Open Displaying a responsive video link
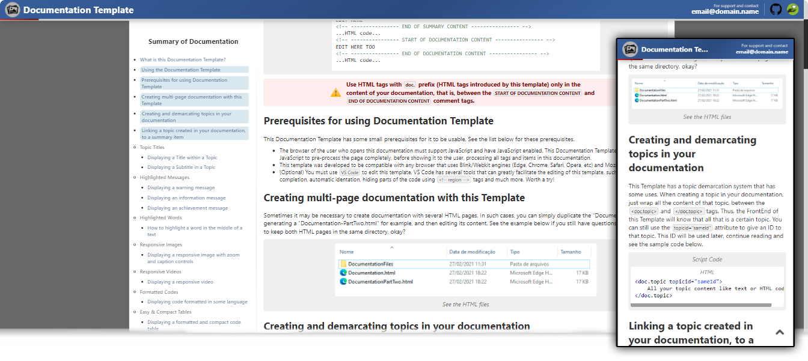The width and height of the screenshot is (808, 361). tap(180, 282)
